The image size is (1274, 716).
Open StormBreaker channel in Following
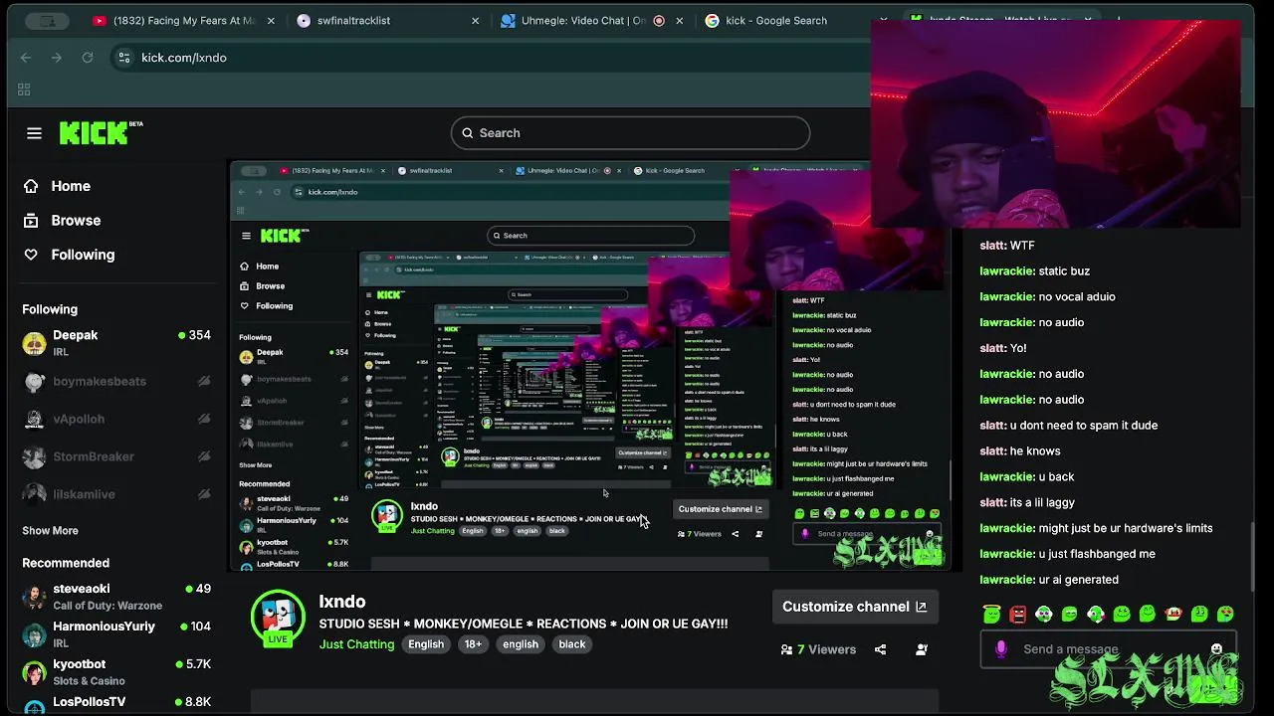[116, 456]
